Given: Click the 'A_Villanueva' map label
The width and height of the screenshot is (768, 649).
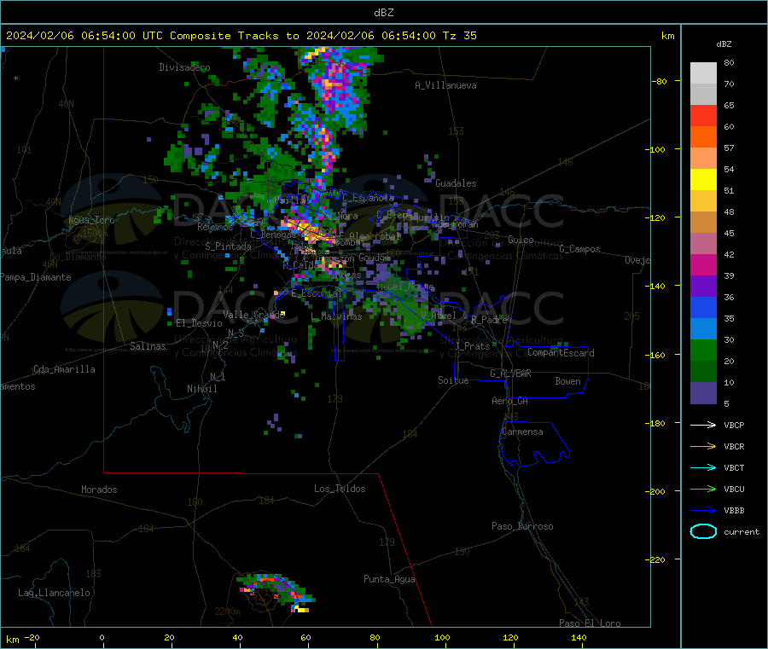Looking at the screenshot, I should tap(445, 85).
